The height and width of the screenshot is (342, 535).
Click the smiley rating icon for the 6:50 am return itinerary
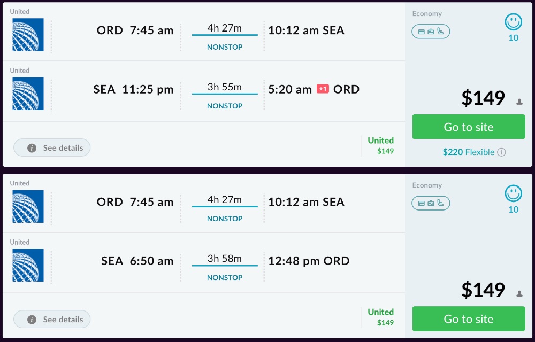click(x=514, y=193)
